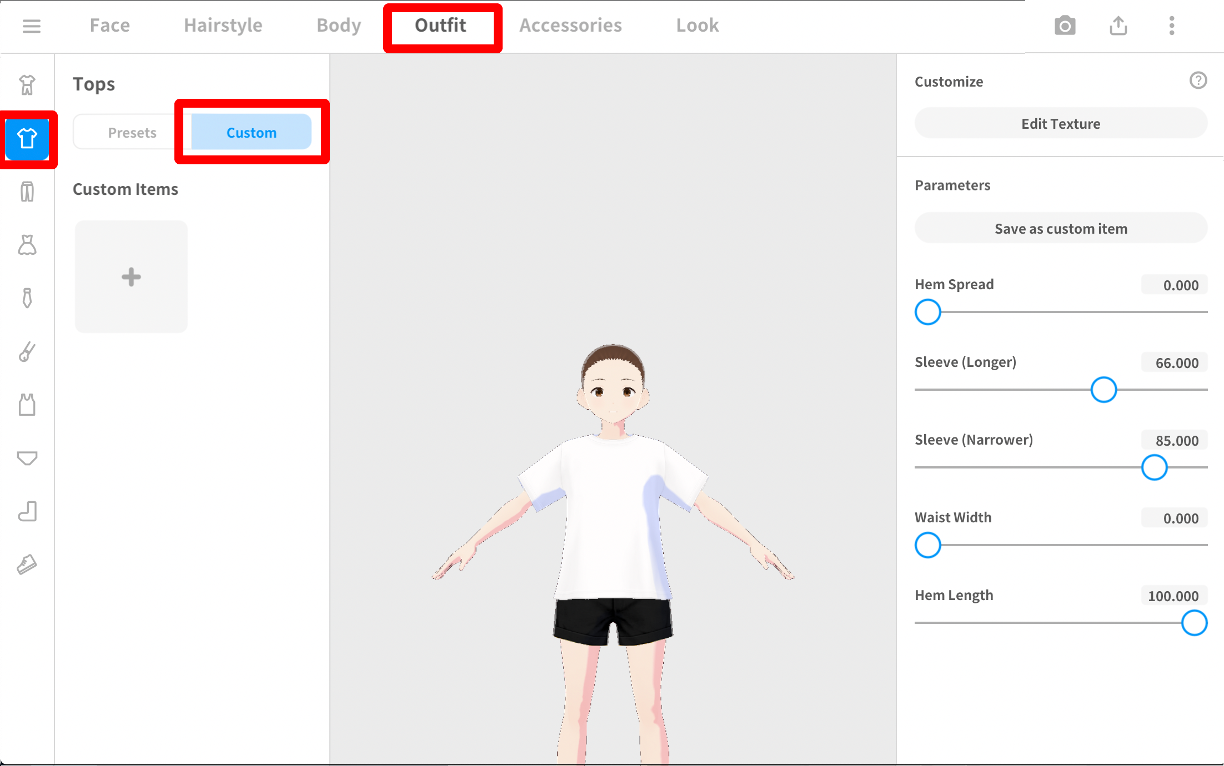
Task: Click the Sleeve (Longer) slider handle
Action: pos(1103,390)
